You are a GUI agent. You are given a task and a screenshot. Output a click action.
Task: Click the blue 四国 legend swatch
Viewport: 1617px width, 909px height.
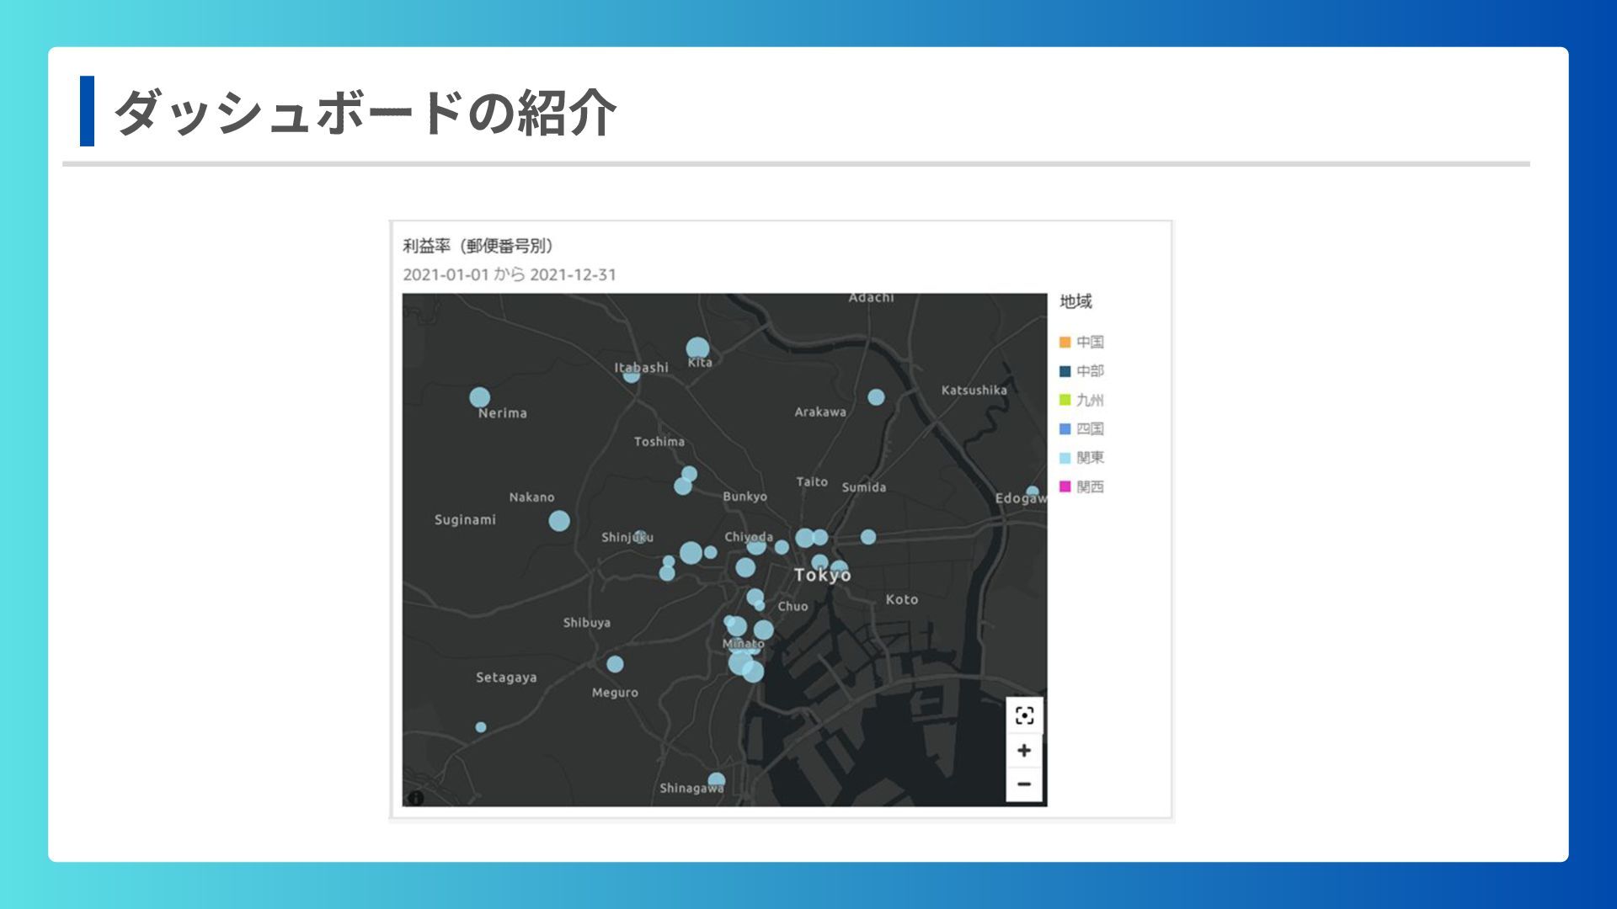pyautogui.click(x=1065, y=428)
